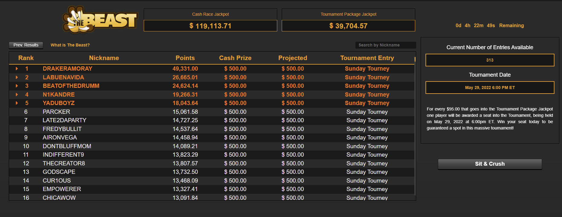The image size is (562, 217).
Task: Expand the BEATOFTHEDRUMM row triangle
Action: click(x=17, y=86)
